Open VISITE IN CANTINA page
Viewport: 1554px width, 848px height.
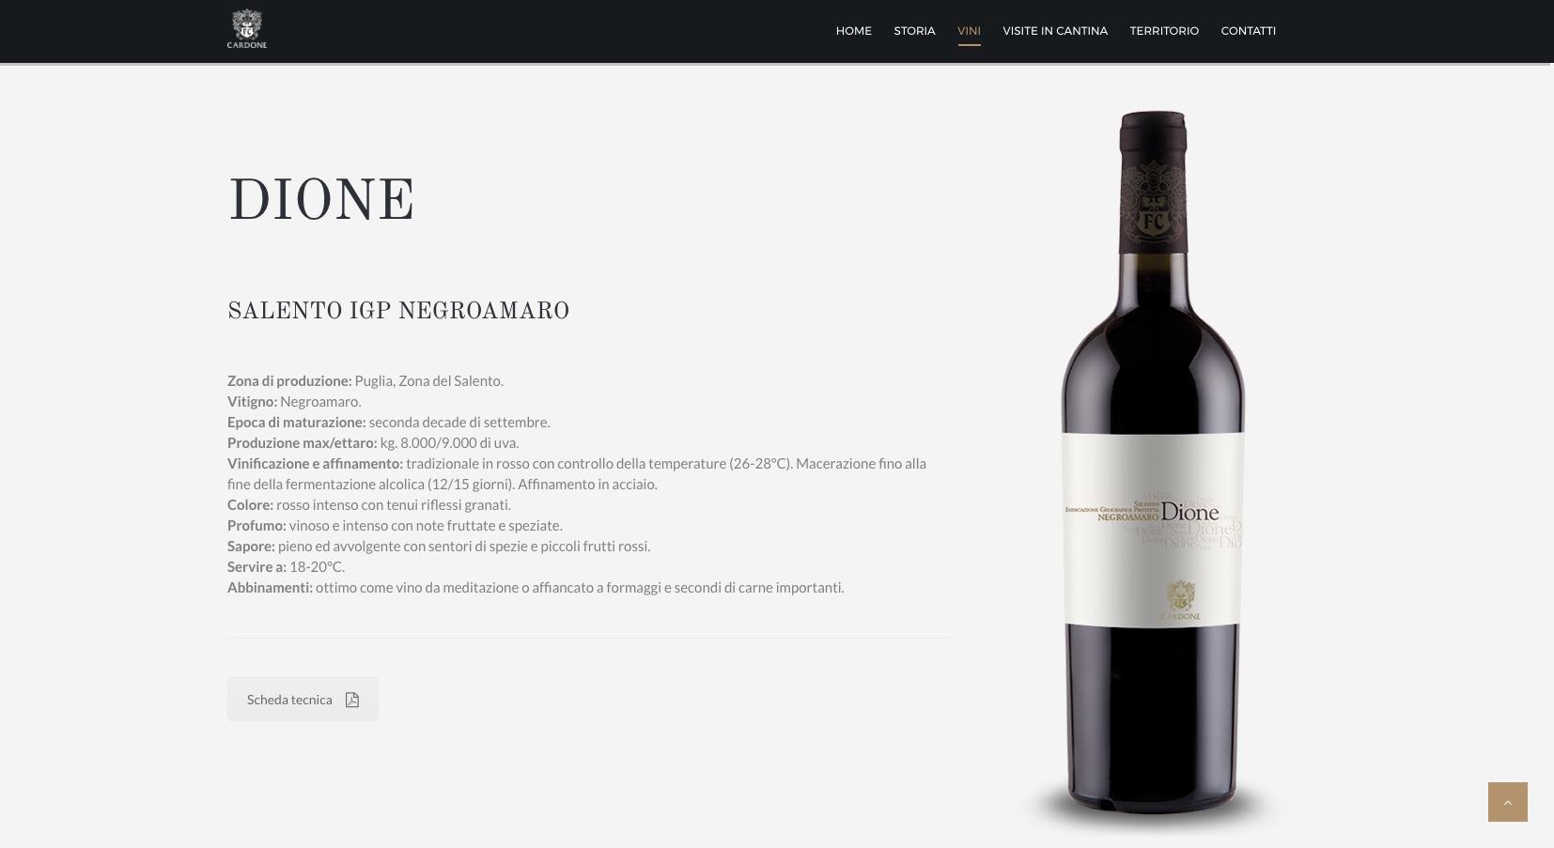click(1054, 31)
